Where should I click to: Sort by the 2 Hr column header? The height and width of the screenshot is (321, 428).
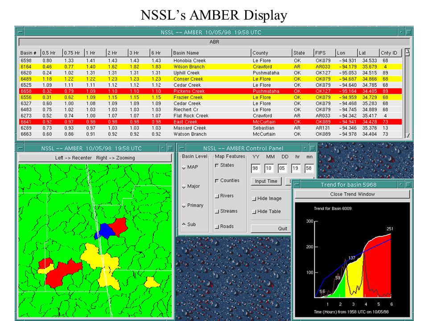(117, 53)
